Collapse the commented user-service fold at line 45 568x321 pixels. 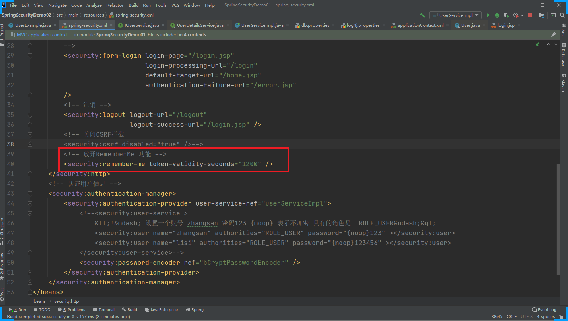tap(30, 213)
